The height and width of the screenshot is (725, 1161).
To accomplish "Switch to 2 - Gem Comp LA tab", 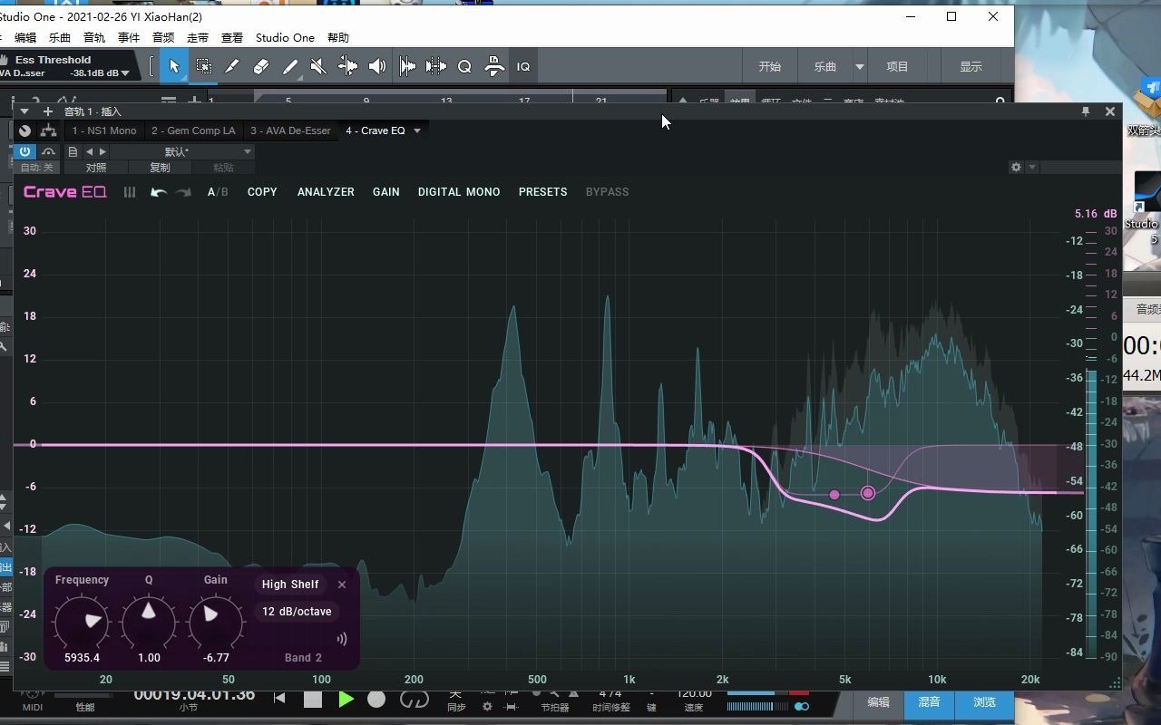I will (x=193, y=130).
